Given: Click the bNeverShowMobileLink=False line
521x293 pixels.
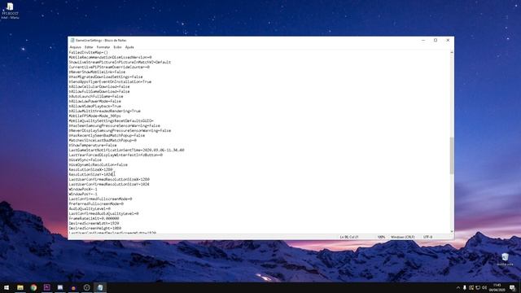Looking at the screenshot, I should point(97,72).
